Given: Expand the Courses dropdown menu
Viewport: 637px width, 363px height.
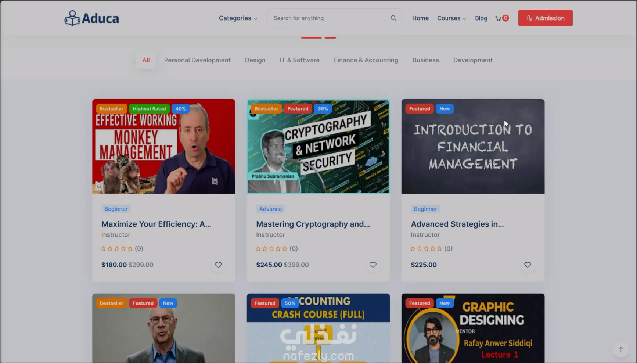Looking at the screenshot, I should click(x=451, y=18).
